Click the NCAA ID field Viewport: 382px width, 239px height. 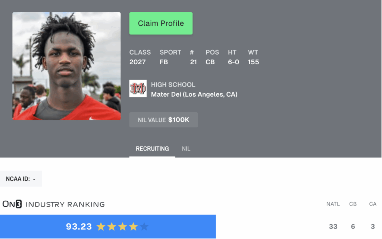click(x=21, y=179)
